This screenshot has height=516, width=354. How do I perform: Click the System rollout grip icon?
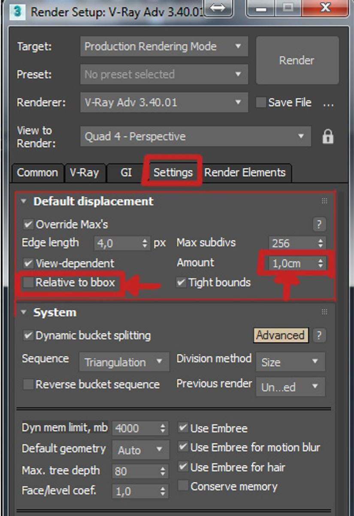pos(324,312)
